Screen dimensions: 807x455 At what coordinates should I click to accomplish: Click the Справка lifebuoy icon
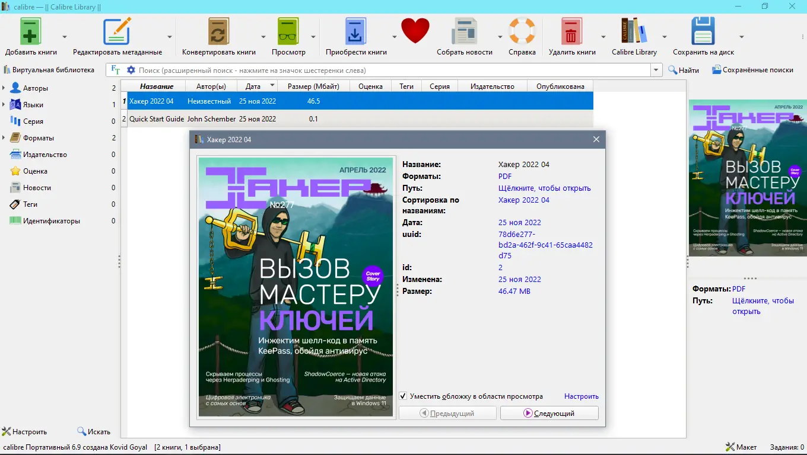coord(522,31)
